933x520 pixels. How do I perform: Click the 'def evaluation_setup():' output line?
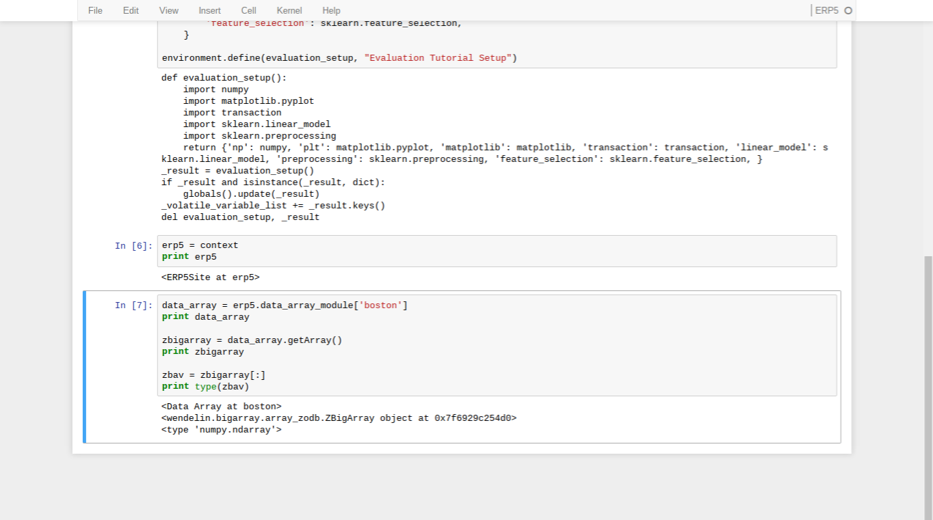tap(224, 78)
